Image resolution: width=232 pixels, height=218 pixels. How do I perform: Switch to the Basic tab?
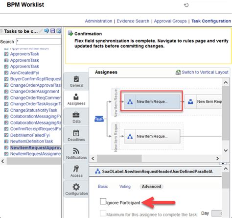coord(103,187)
